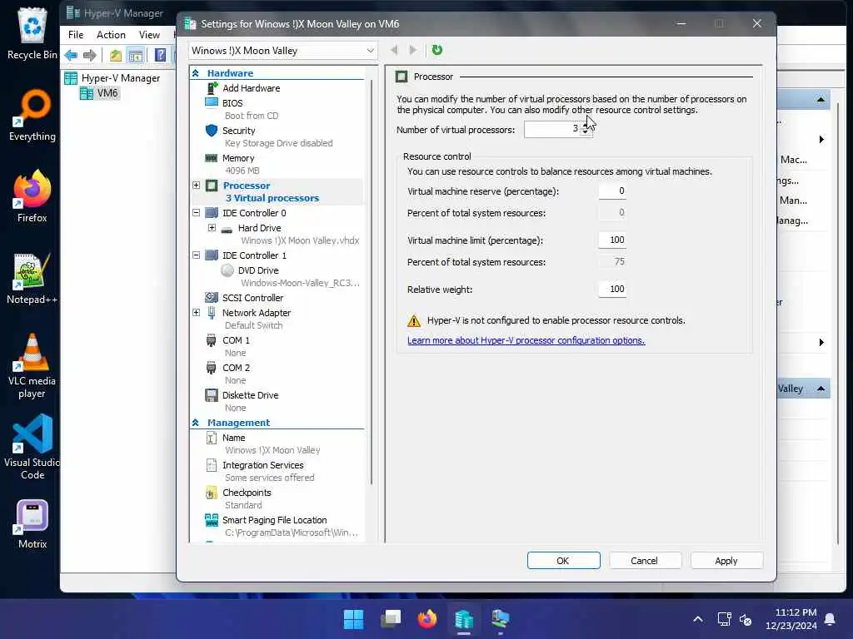Click the up-folder toolbar icon in Hyper-V Manager
Image resolution: width=853 pixels, height=639 pixels.
pos(115,55)
